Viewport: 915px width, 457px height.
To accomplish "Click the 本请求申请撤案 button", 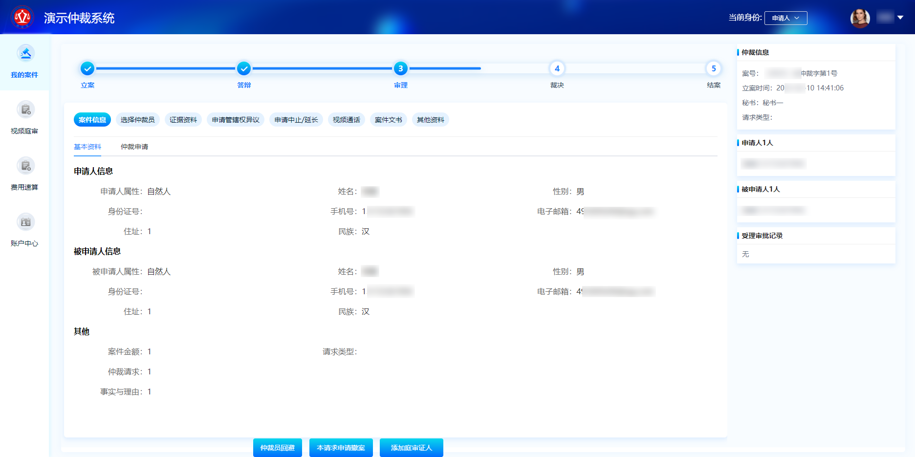I will click(x=341, y=448).
